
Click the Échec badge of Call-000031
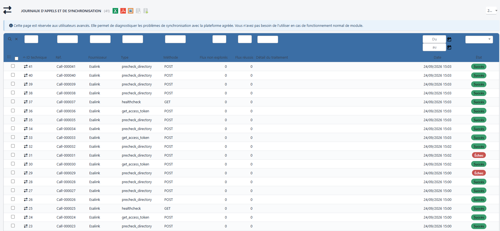479,155
